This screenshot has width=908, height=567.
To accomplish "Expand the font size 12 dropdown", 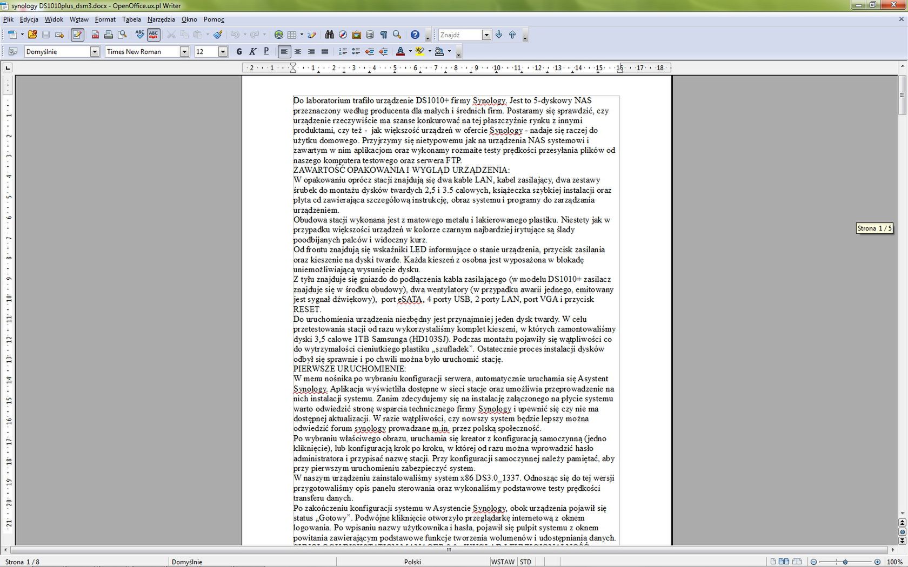I will point(223,51).
